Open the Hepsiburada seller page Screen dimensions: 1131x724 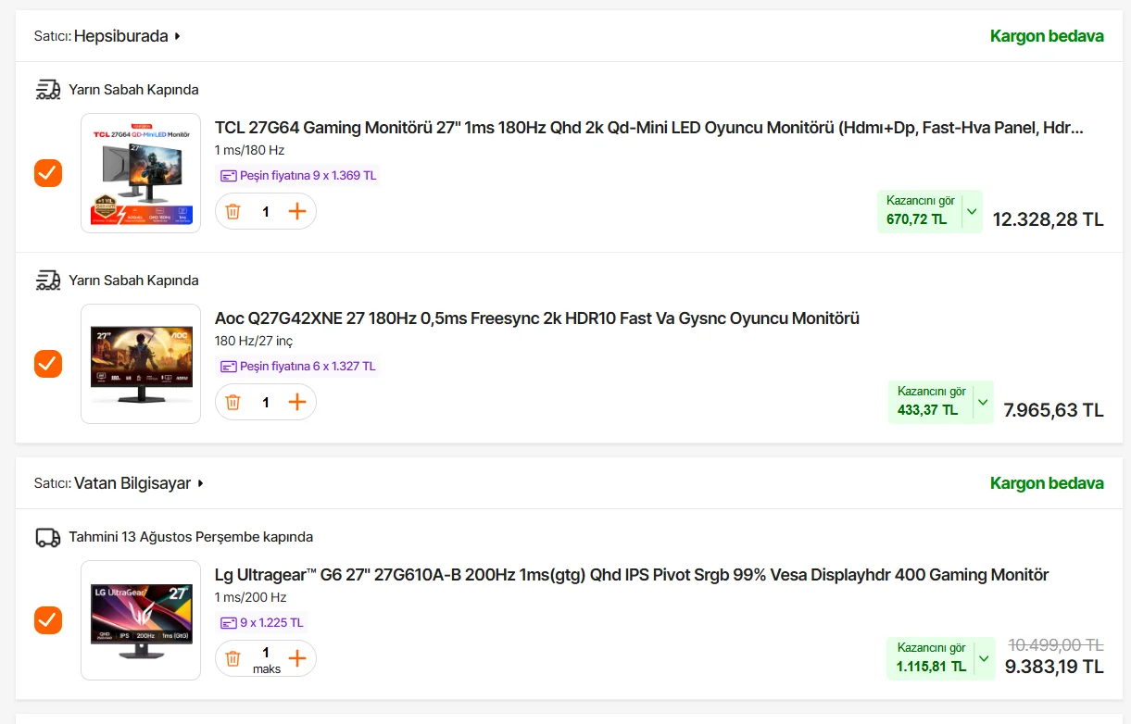127,36
